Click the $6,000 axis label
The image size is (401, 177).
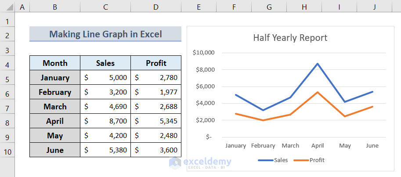[x=205, y=87]
